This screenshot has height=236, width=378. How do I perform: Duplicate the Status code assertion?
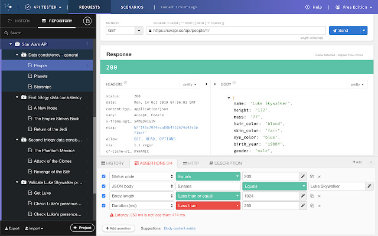click(311, 176)
